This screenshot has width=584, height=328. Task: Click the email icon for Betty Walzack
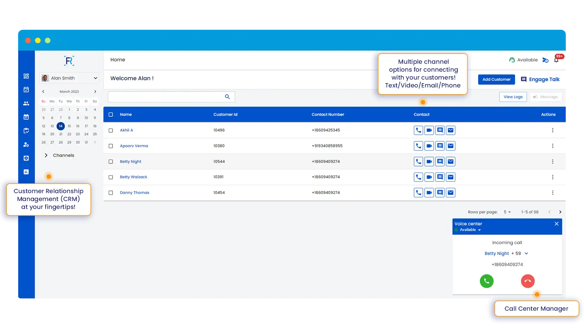pos(450,177)
